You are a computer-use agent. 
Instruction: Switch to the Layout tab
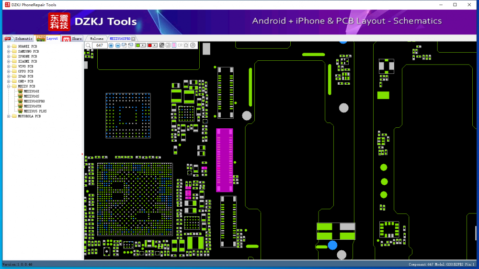coord(47,38)
